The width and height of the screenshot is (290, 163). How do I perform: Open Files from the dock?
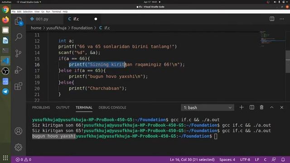[5, 30]
